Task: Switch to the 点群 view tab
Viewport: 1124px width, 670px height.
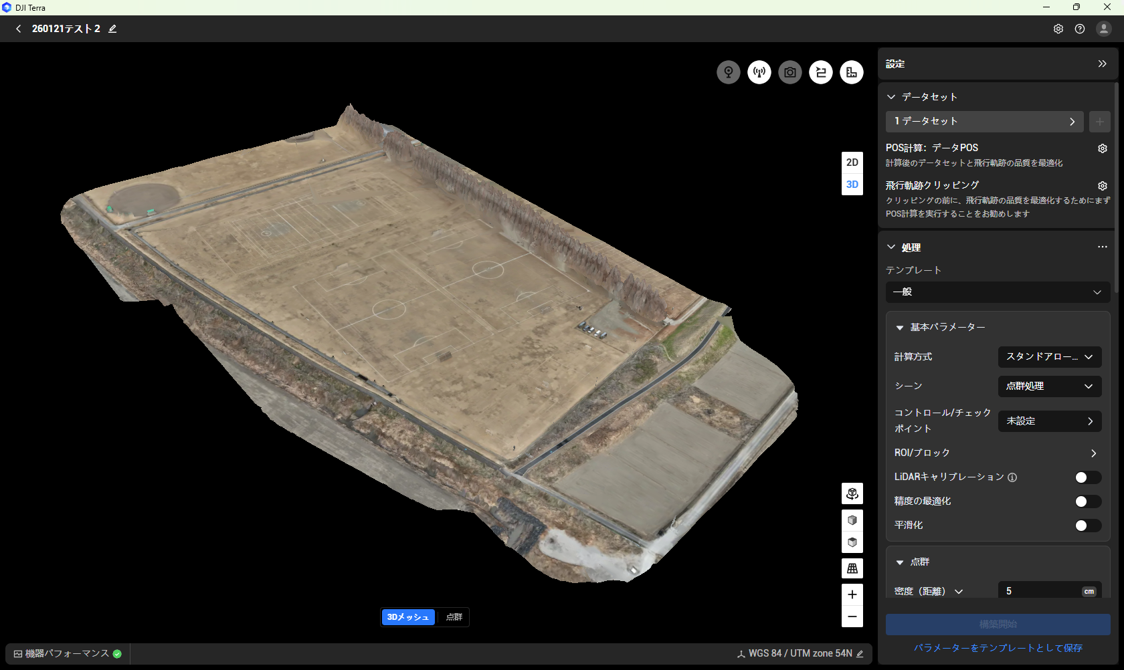Action: tap(454, 617)
